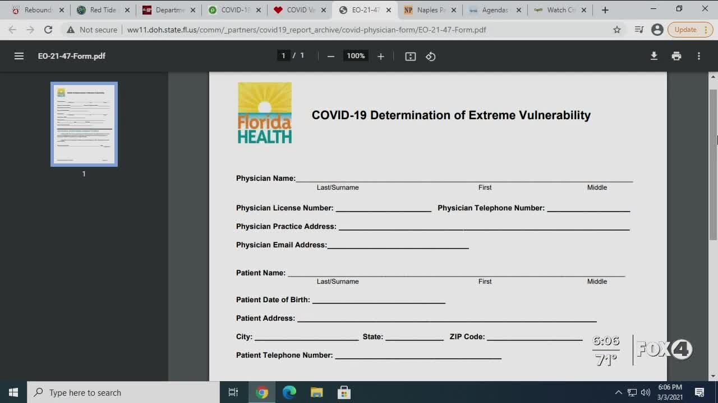Download the PDF file
Viewport: 718px width, 403px height.
pos(654,56)
